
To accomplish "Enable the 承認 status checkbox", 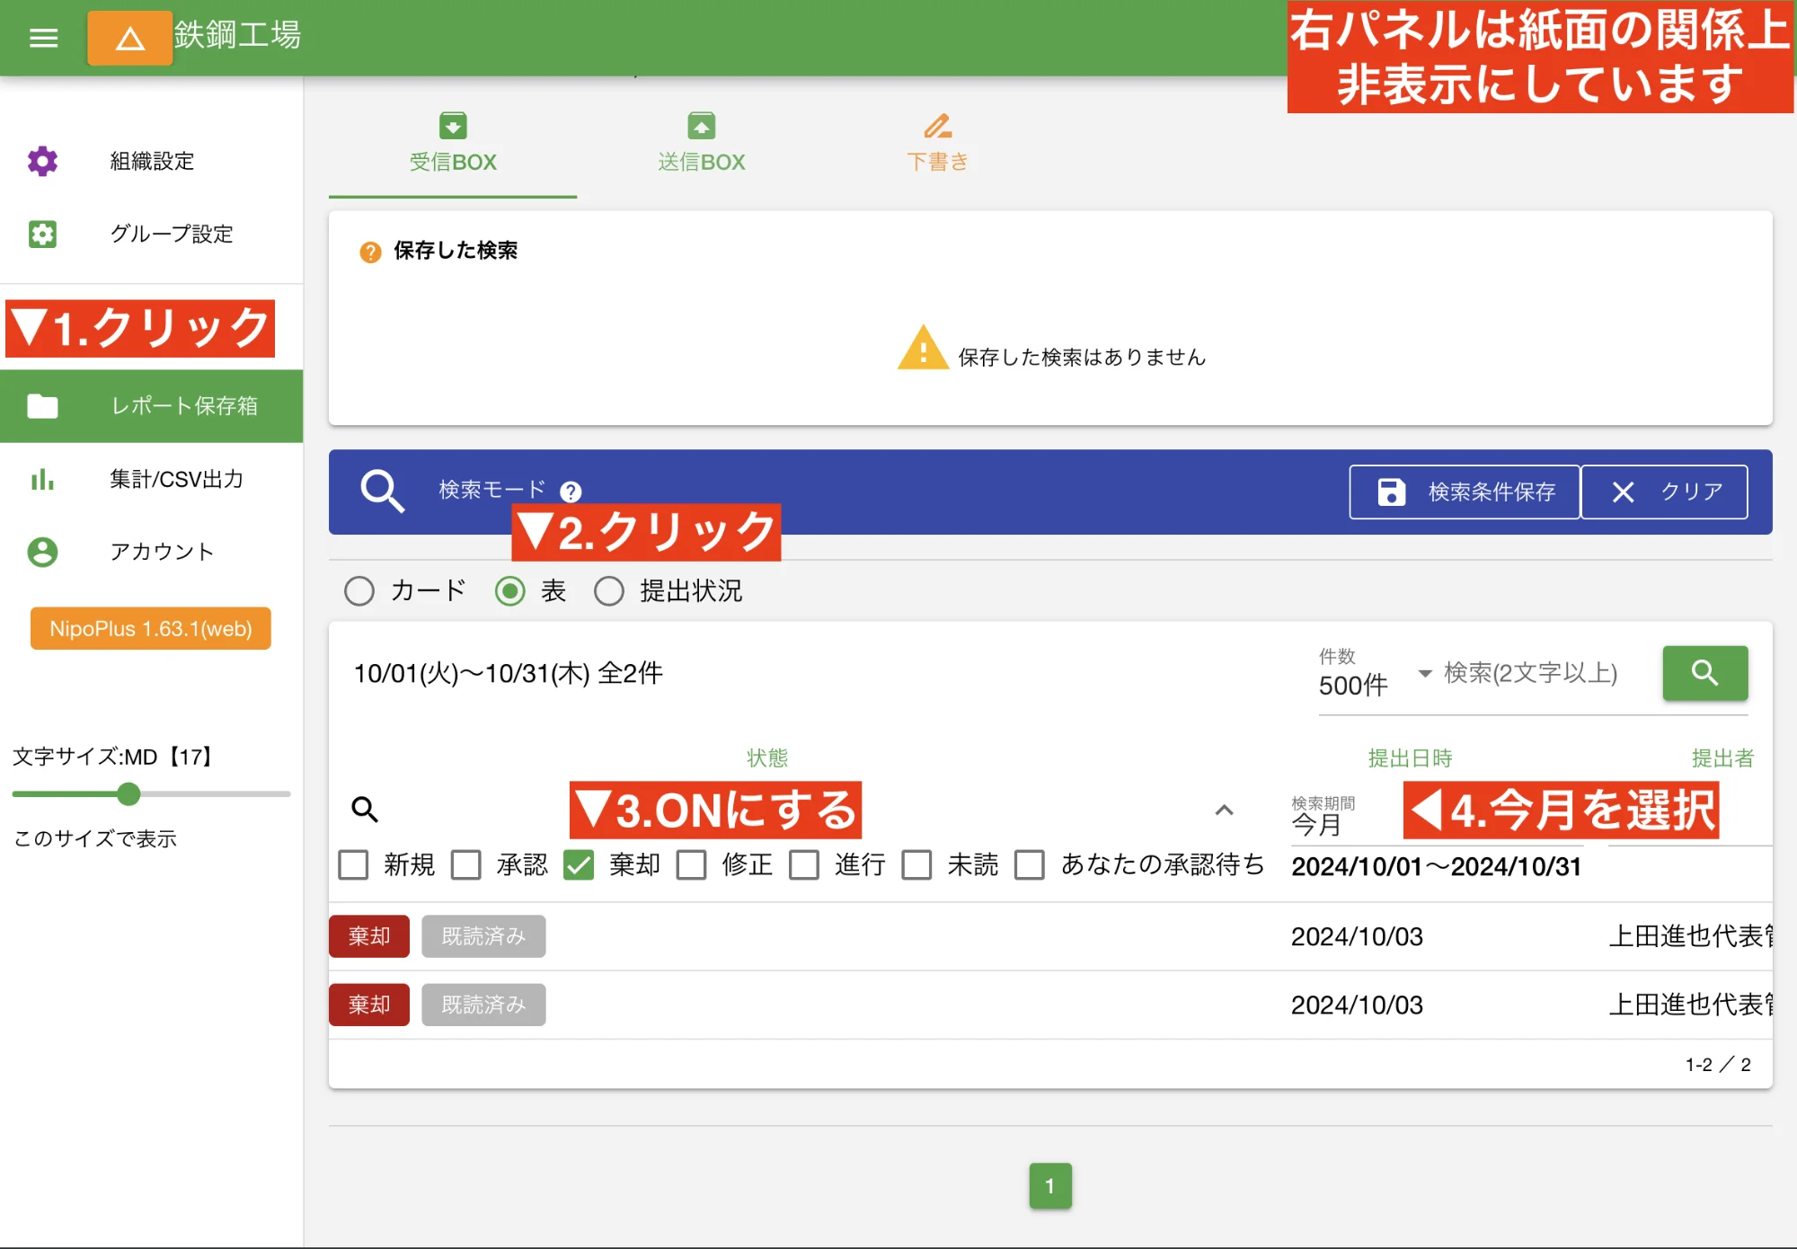I will coord(466,864).
